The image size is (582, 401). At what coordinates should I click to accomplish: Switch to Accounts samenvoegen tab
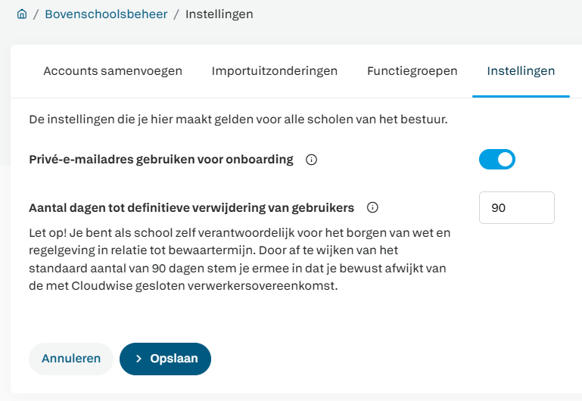pyautogui.click(x=113, y=71)
